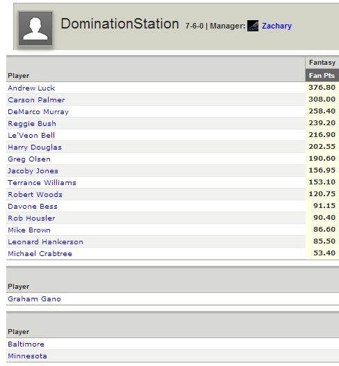The height and width of the screenshot is (366, 339).
Task: Sort by the Fan Pts column header
Action: coord(322,75)
